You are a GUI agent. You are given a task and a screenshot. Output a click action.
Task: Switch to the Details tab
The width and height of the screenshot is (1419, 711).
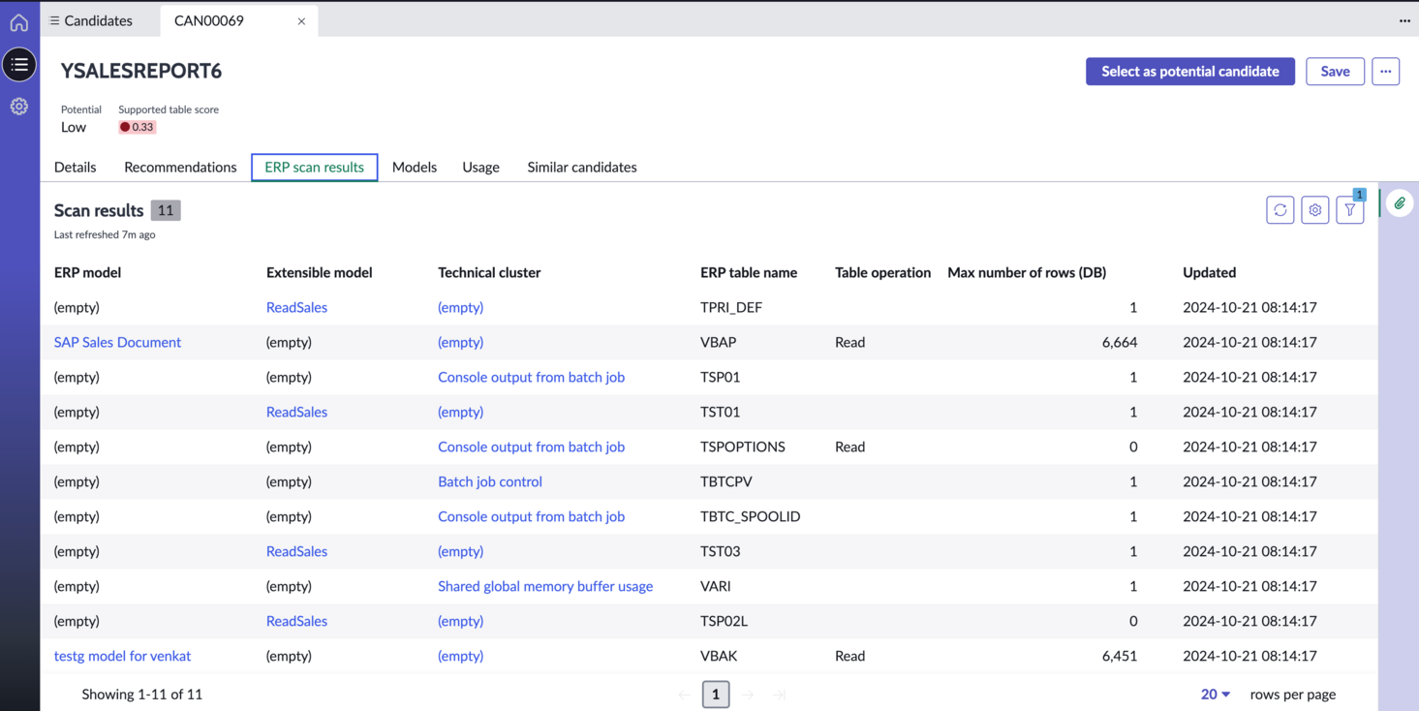[x=76, y=167]
